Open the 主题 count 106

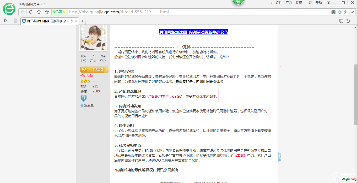[x=83, y=58]
